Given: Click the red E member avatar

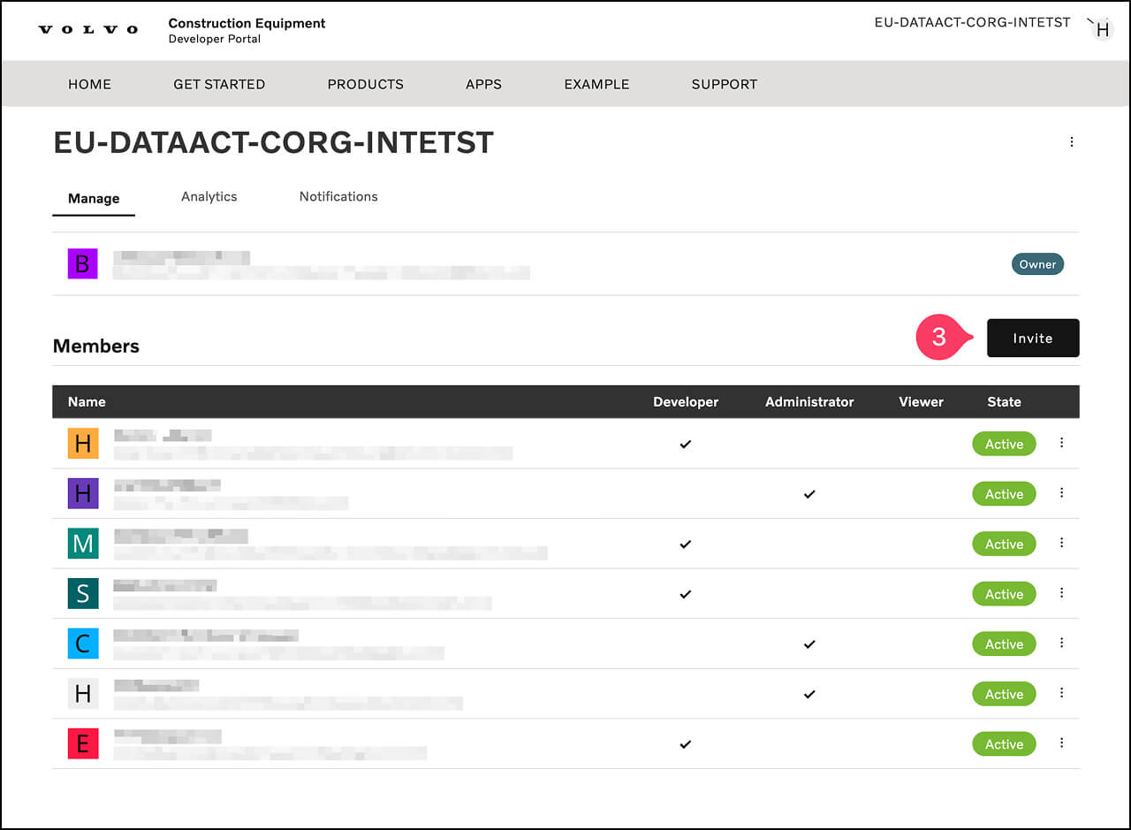Looking at the screenshot, I should 82,744.
